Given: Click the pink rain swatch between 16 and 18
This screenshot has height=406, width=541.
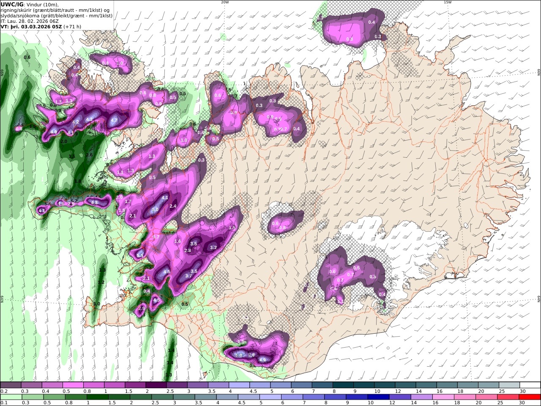Looking at the screenshot, I should [443, 397].
